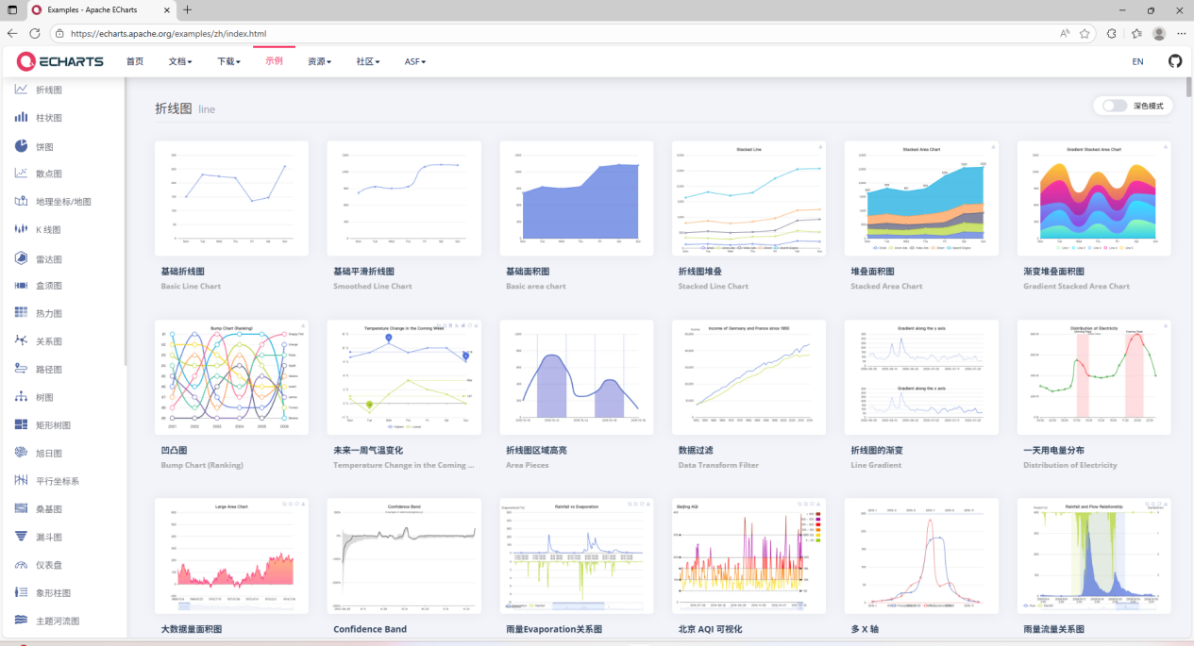The image size is (1194, 646).
Task: Go to the 首页 nav item
Action: pyautogui.click(x=135, y=61)
